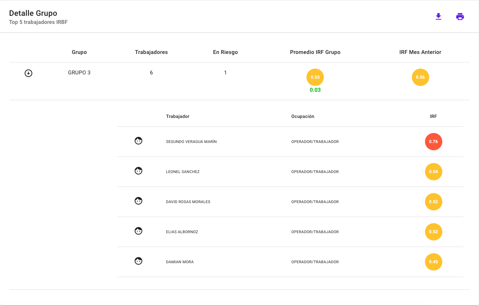Click the En Riesgo column header

225,52
